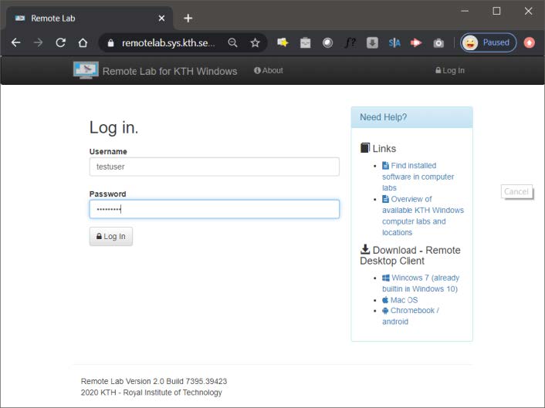
Task: Select the Remote Lab browser tab
Action: (x=85, y=18)
